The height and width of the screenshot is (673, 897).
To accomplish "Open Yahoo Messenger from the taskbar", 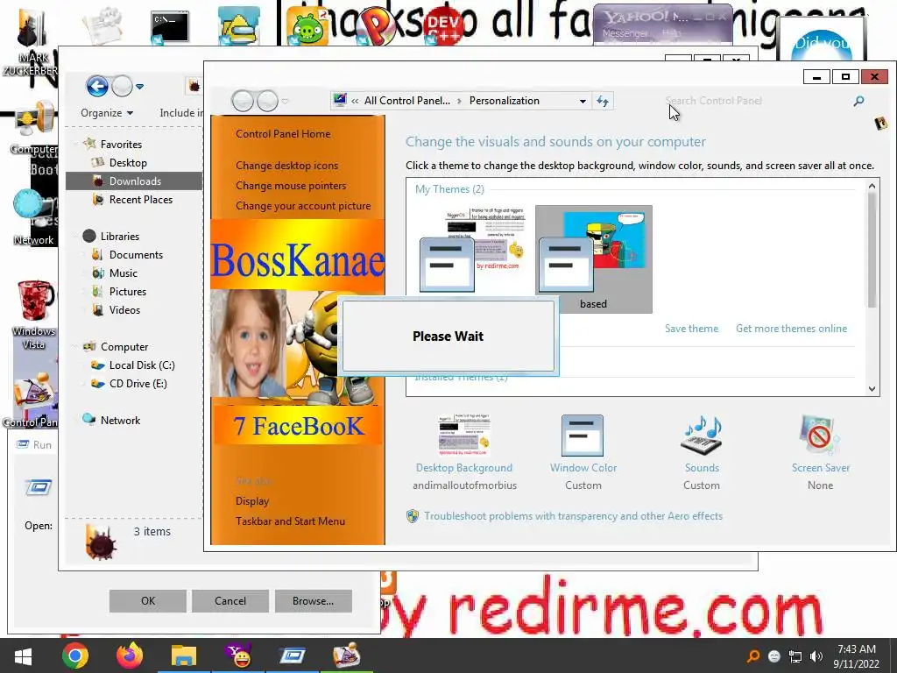I will click(238, 655).
